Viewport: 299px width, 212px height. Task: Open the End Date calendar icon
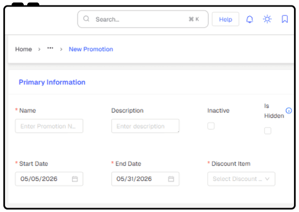(x=171, y=179)
